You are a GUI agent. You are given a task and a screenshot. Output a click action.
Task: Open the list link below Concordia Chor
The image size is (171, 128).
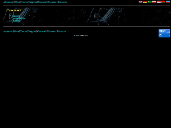16,21
